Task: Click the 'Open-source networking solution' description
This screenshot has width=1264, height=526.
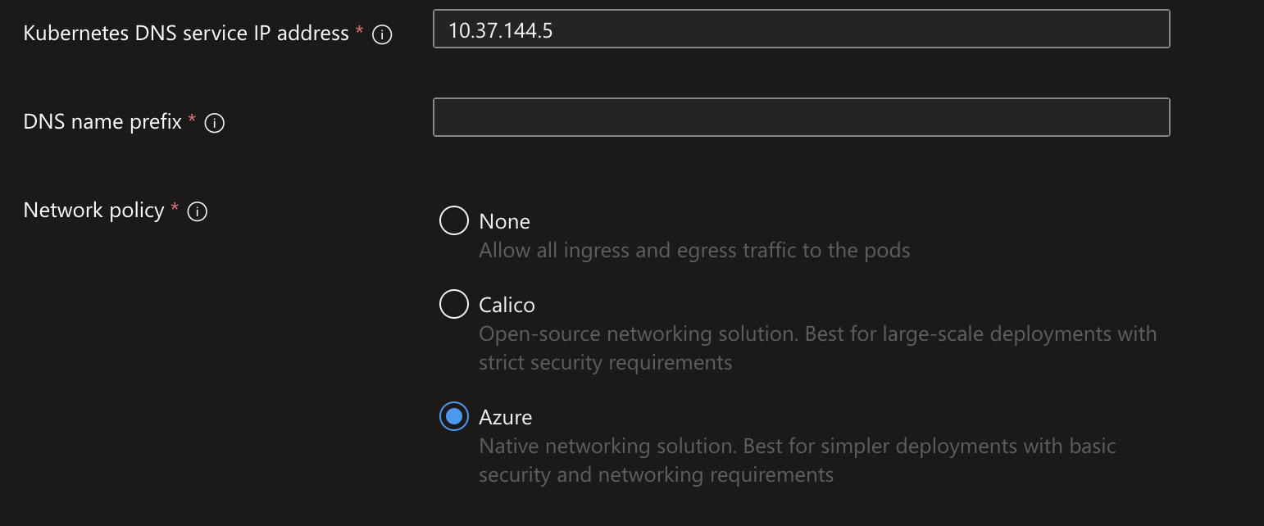Action: (817, 348)
